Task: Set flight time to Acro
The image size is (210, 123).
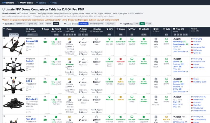Action: pyautogui.click(x=136, y=24)
